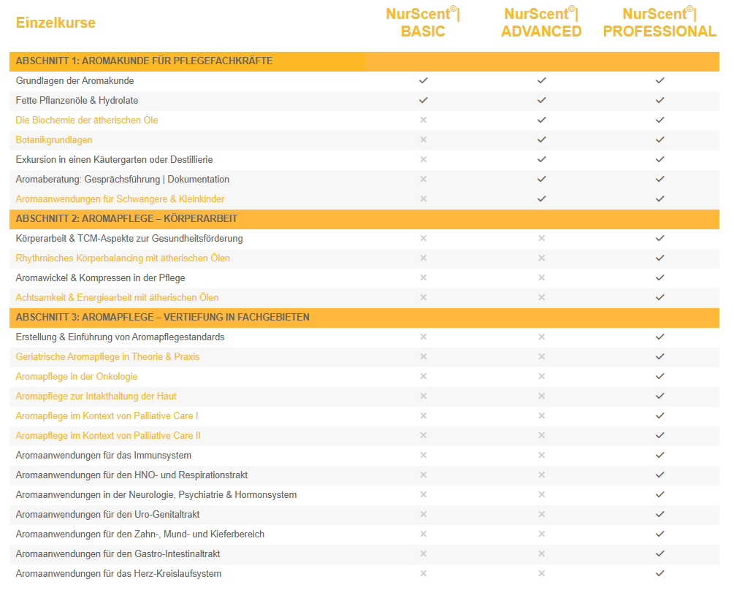This screenshot has height=598, width=734.
Task: Click the Abschnitt 2 Aromapflege – Körperarbeit header
Action: 126,218
